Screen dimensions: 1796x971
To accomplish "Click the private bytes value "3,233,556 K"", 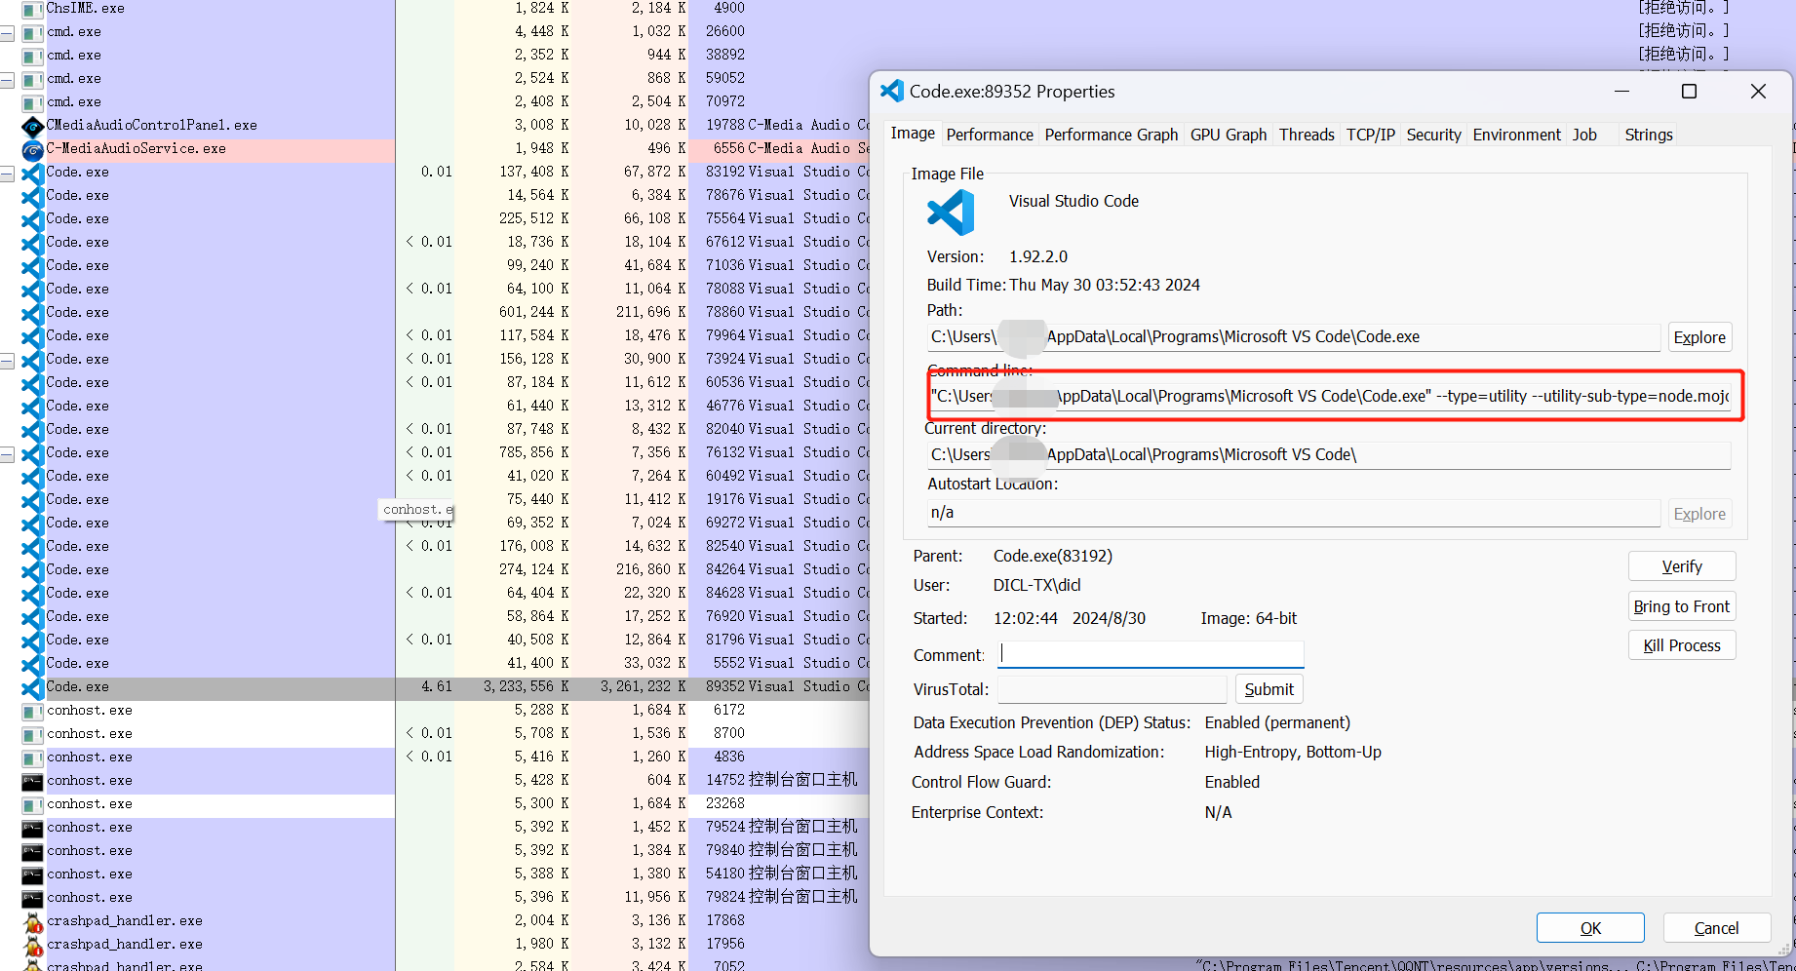I will point(527,687).
